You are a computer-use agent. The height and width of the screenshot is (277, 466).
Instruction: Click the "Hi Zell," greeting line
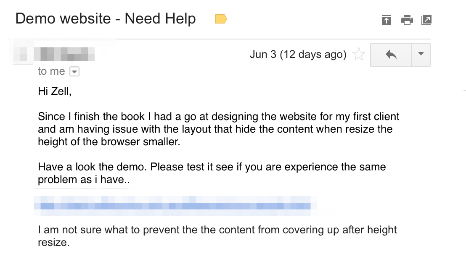(x=55, y=92)
